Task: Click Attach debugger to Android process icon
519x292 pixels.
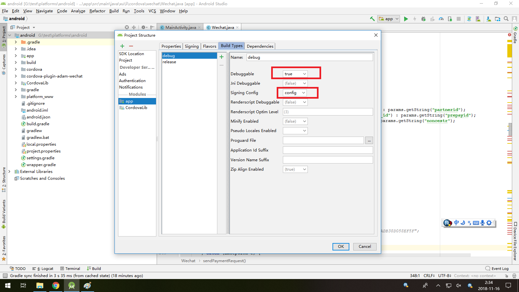Action: coord(450,19)
